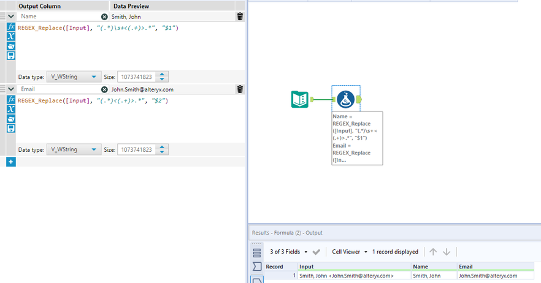This screenshot has height=283, width=541.
Task: Open saved expressions folder for Name expression
Action: tap(11, 46)
